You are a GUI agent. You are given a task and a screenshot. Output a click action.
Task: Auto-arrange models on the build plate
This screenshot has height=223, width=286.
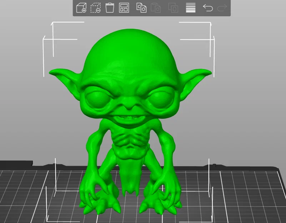(124, 8)
